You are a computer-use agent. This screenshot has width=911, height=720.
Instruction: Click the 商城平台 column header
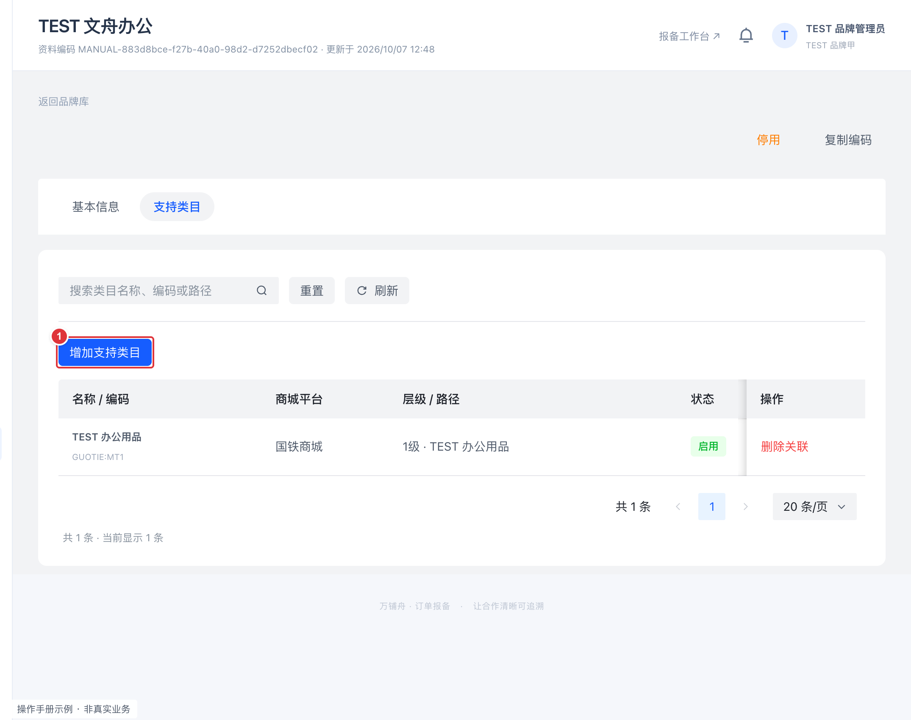coord(299,399)
